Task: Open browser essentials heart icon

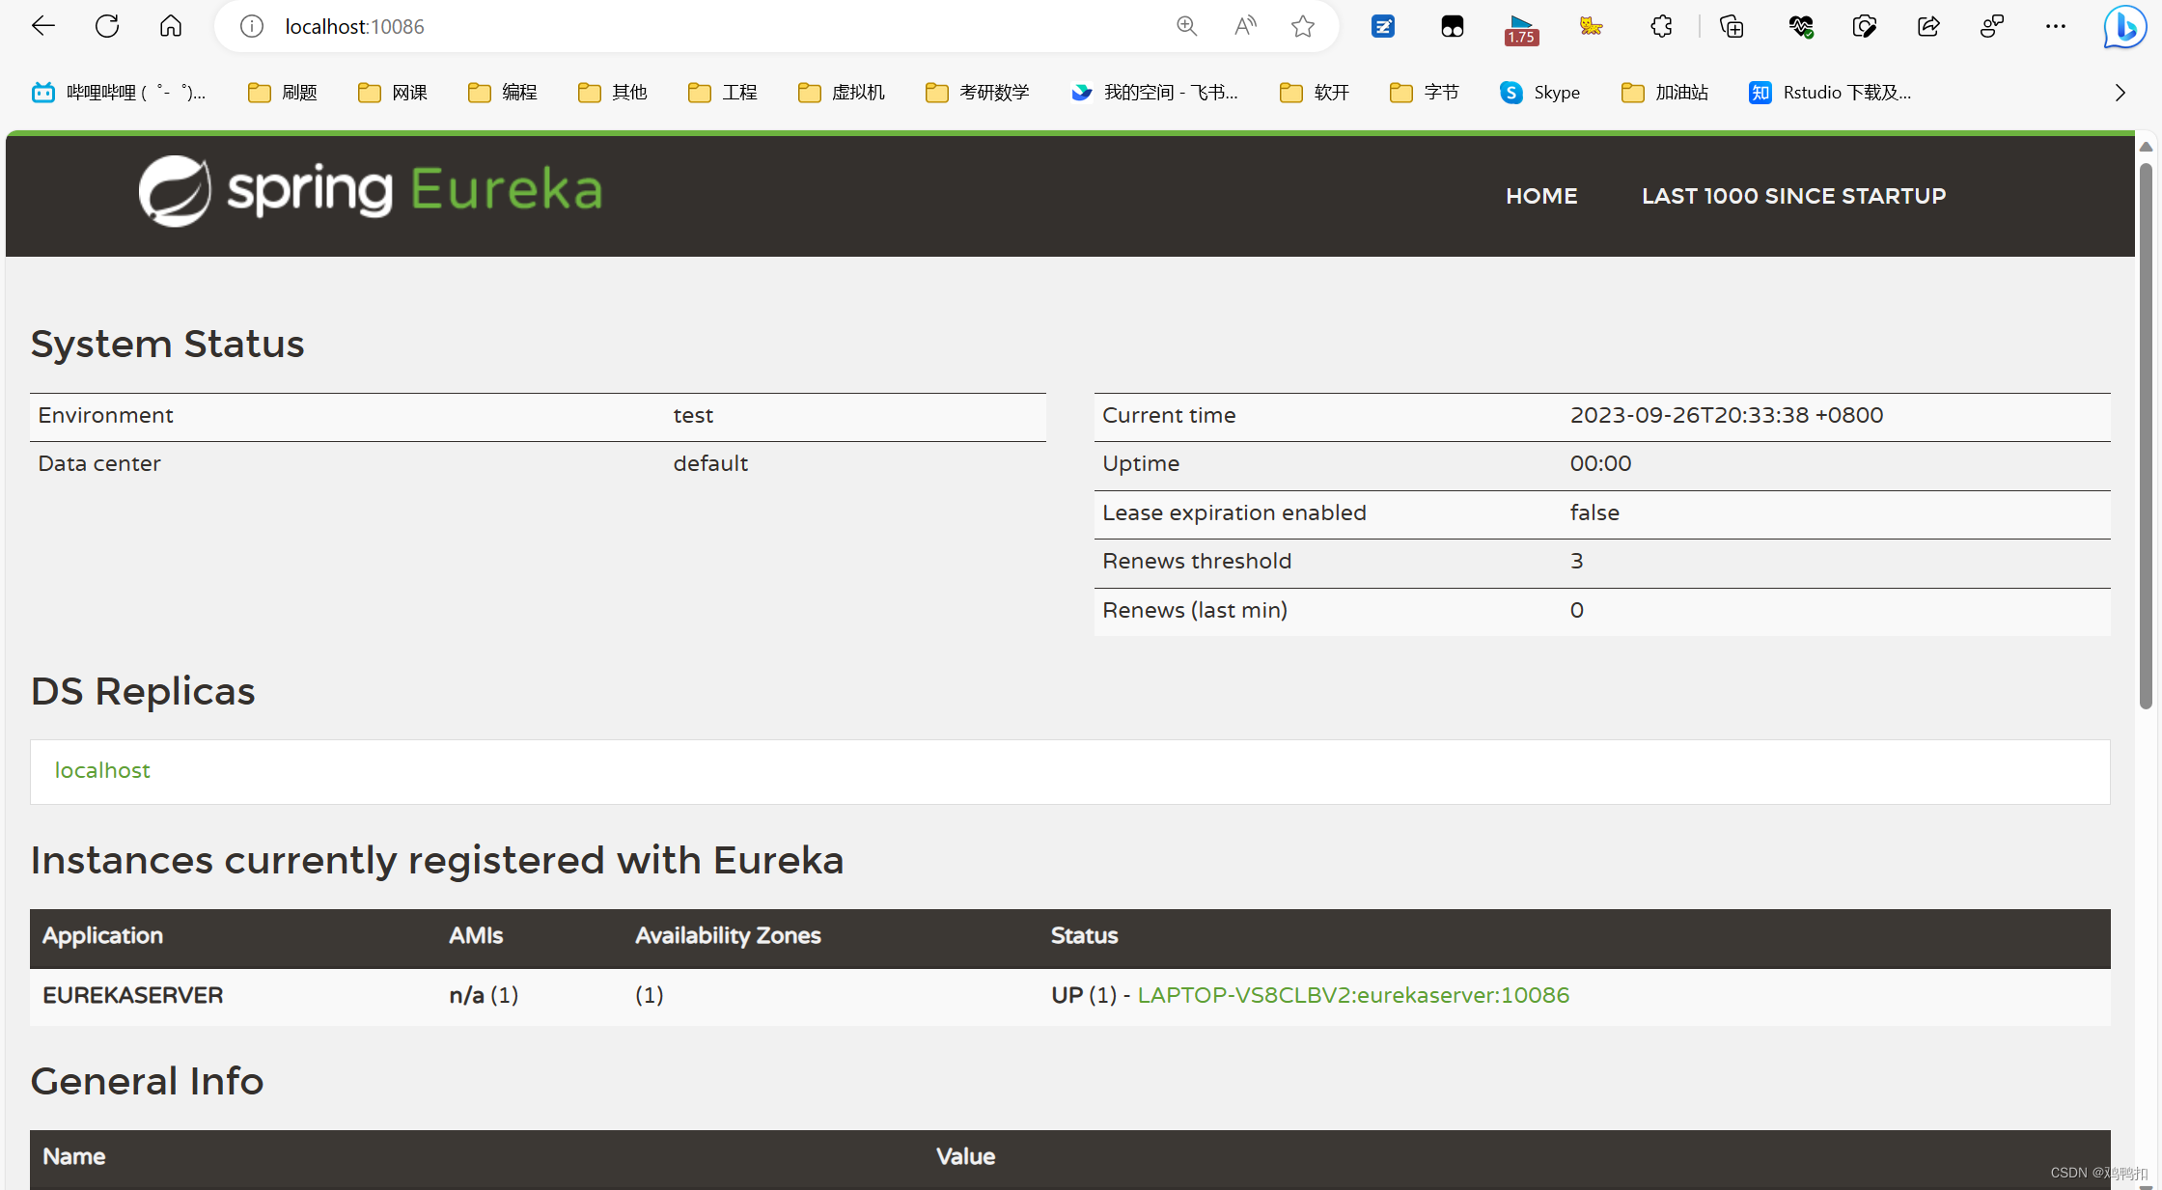Action: pyautogui.click(x=1801, y=26)
